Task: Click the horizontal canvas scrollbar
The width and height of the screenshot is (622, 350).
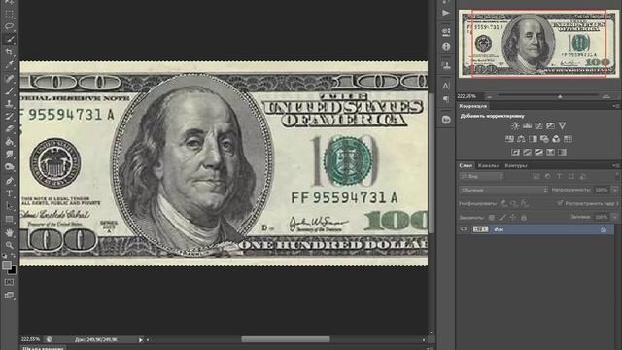Action: point(285,339)
